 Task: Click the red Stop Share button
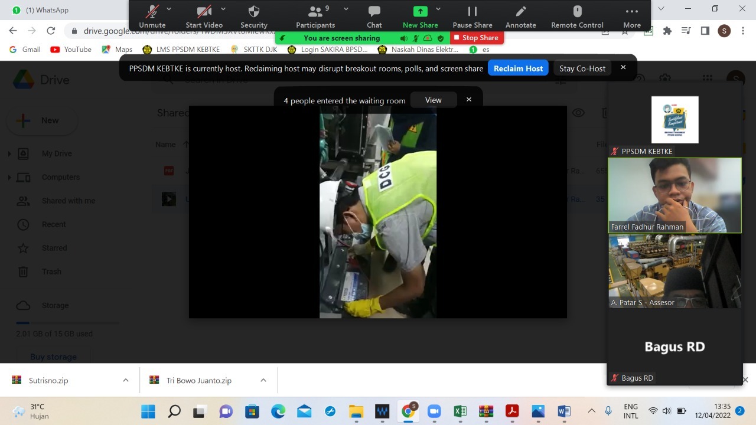click(476, 38)
